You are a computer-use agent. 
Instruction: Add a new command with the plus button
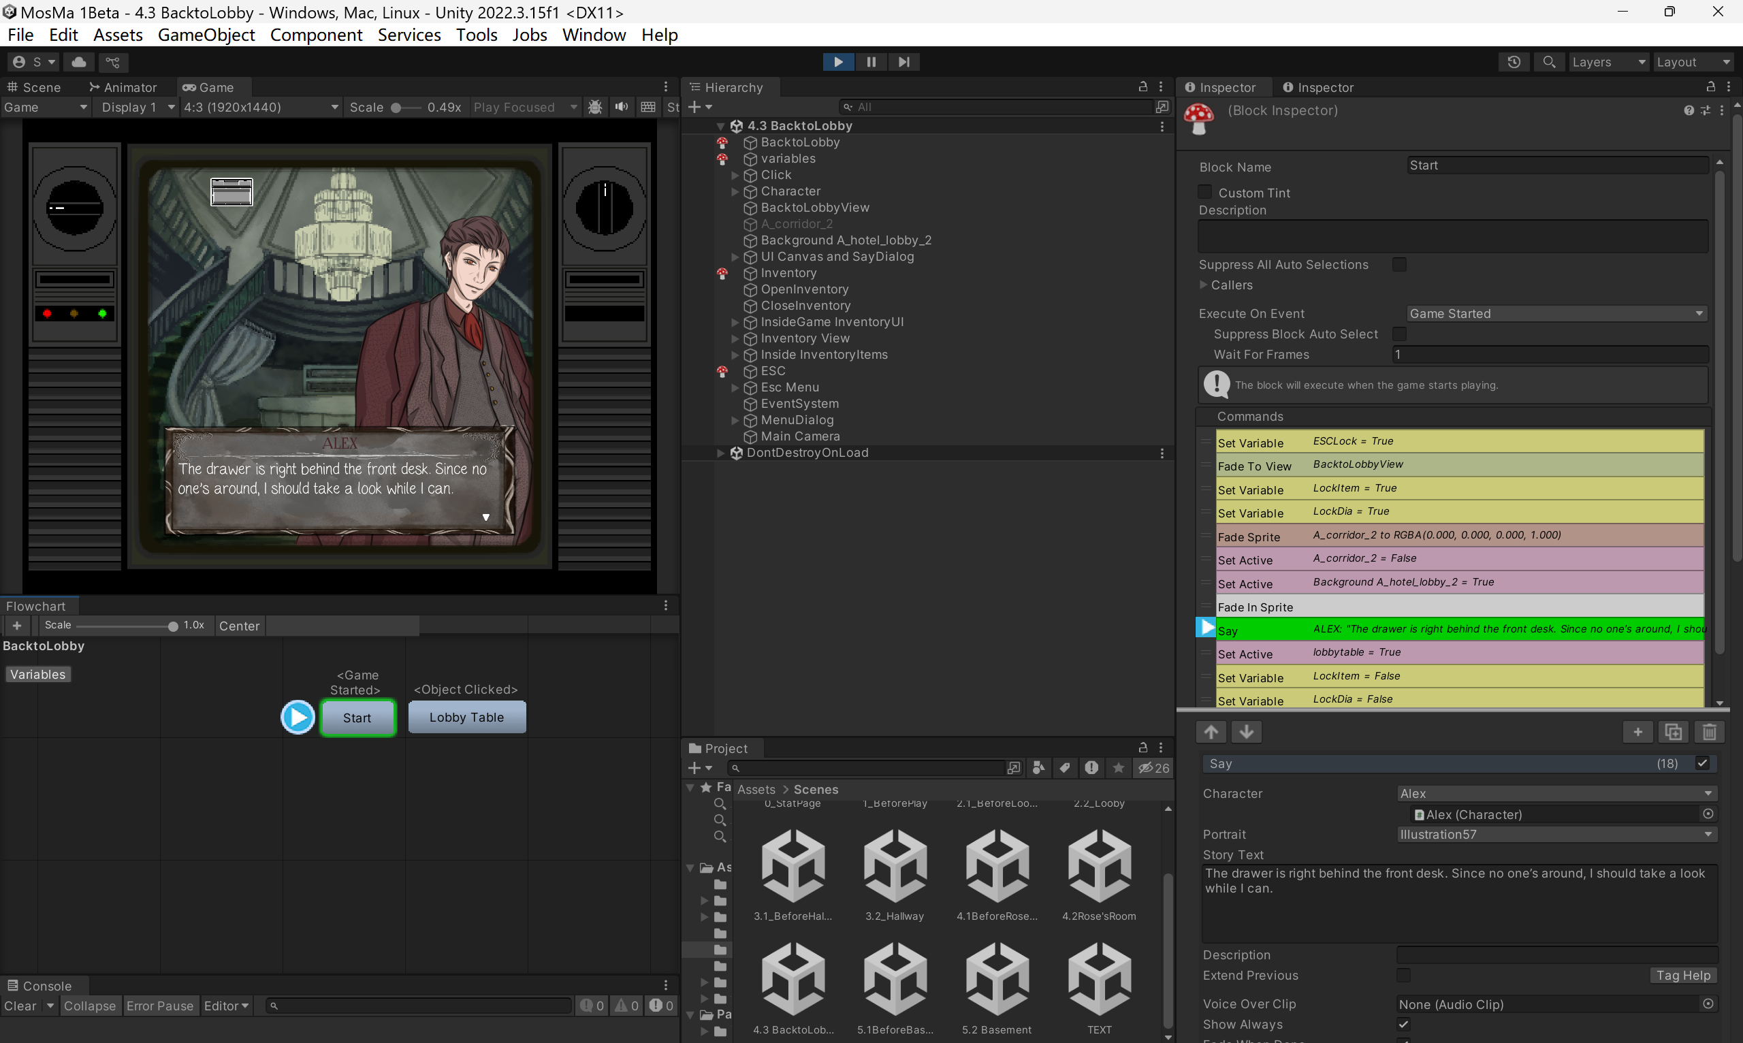click(x=1637, y=732)
